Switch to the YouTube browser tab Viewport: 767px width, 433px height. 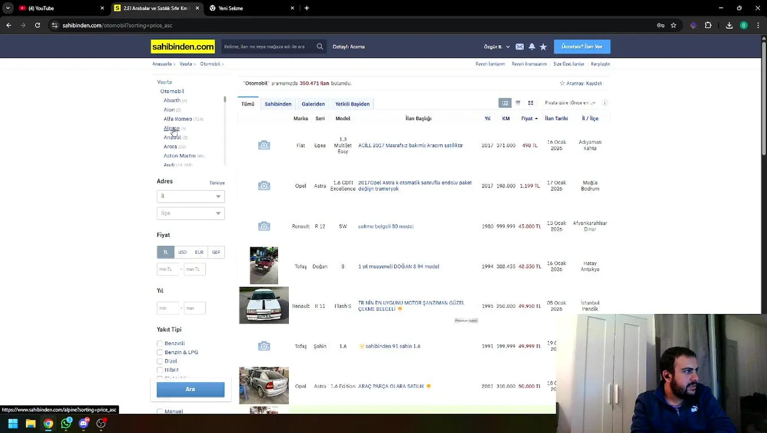[60, 8]
